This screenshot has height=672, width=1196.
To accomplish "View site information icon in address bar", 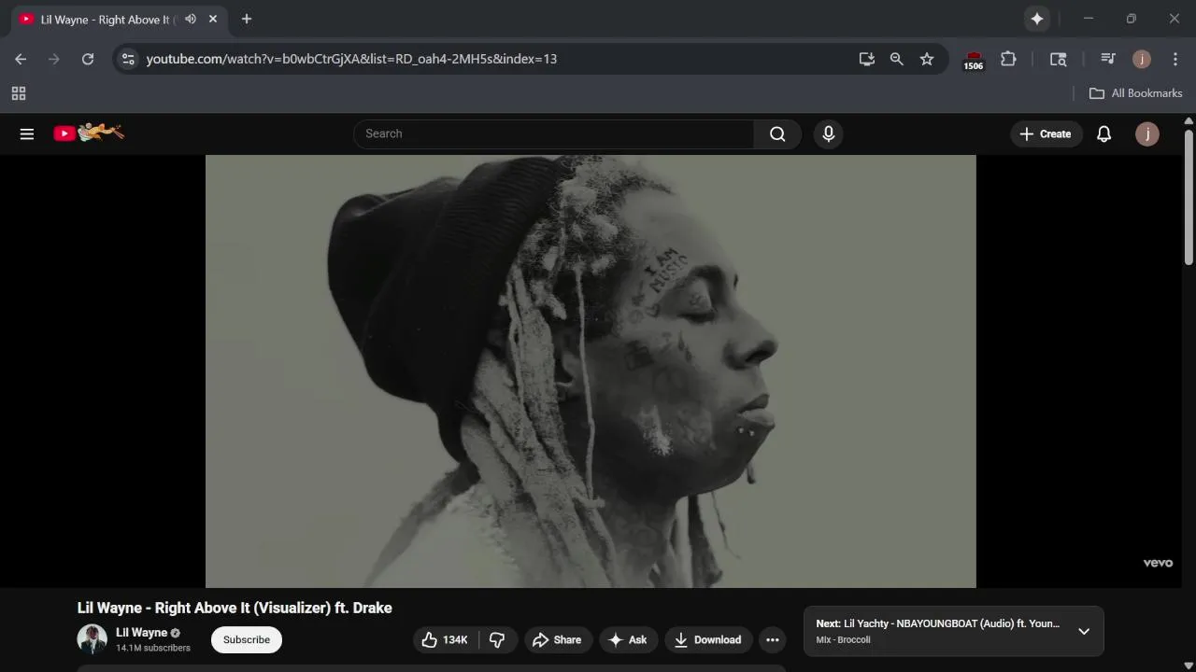I will click(x=129, y=59).
